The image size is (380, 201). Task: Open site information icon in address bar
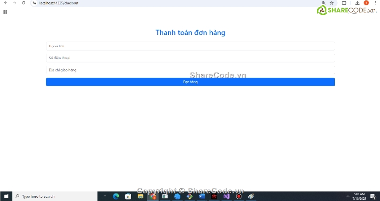34,3
